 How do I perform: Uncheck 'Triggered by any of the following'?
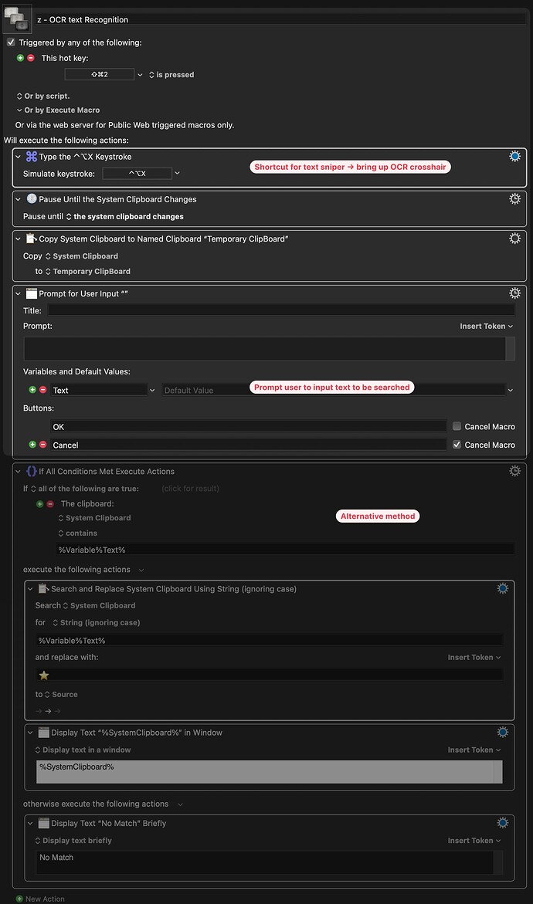[x=10, y=42]
